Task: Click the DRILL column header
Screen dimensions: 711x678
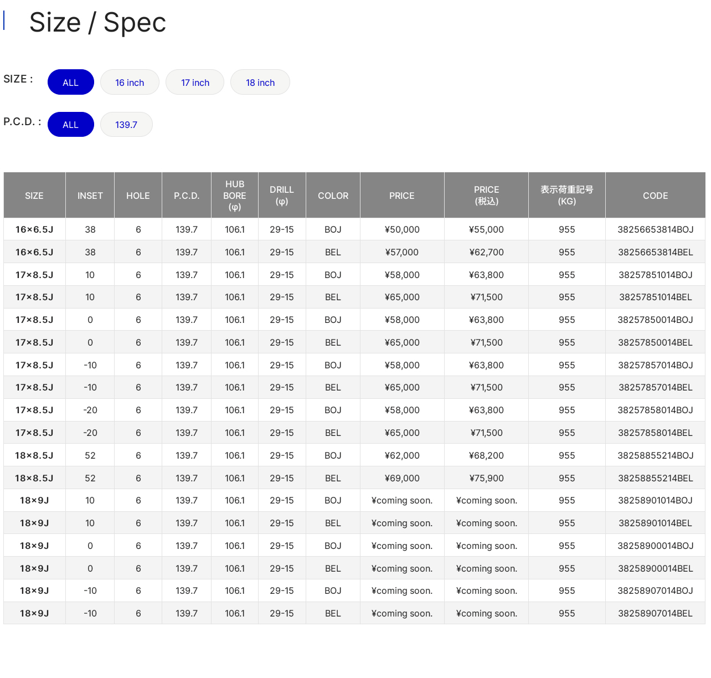Action: tap(282, 196)
